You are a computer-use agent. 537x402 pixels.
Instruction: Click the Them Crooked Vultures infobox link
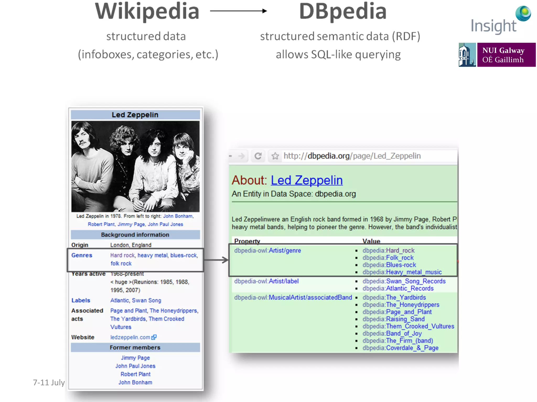(166, 319)
